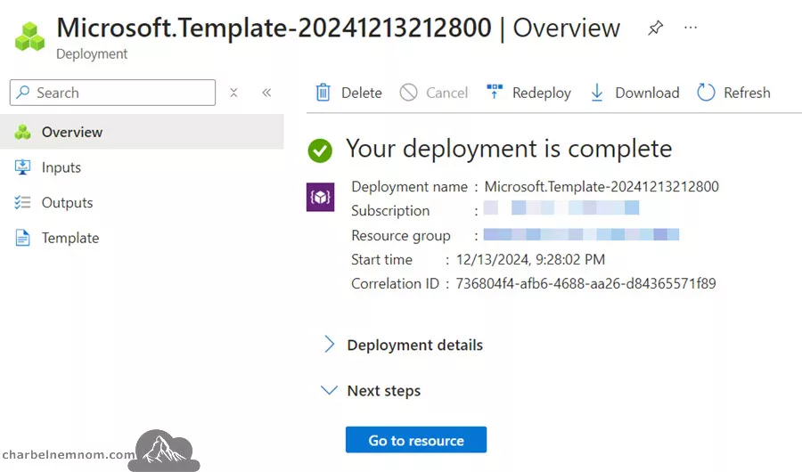The height and width of the screenshot is (472, 802).
Task: Clear the search box with the X icon
Action: [233, 93]
